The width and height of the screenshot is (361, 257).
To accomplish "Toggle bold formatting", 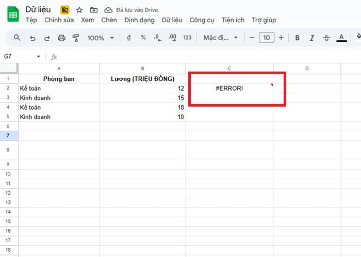I will click(x=297, y=38).
